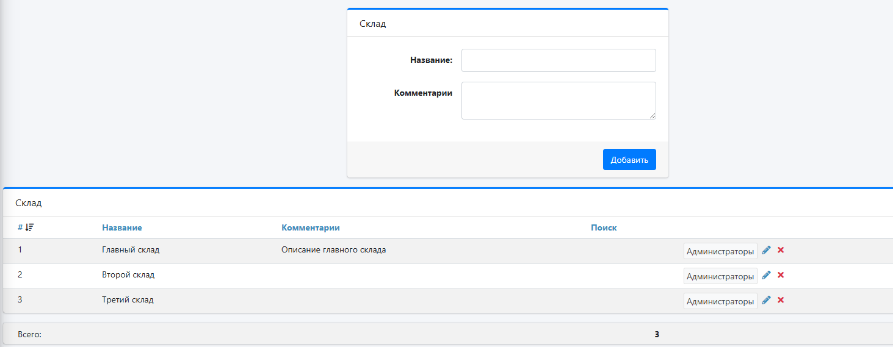Select the Второй склад row name
The height and width of the screenshot is (347, 893).
128,275
